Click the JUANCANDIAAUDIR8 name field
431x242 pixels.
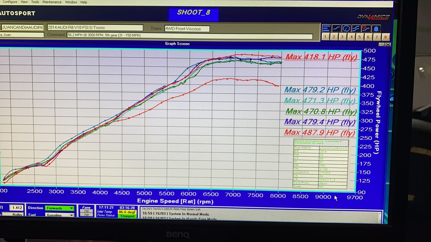click(x=22, y=27)
